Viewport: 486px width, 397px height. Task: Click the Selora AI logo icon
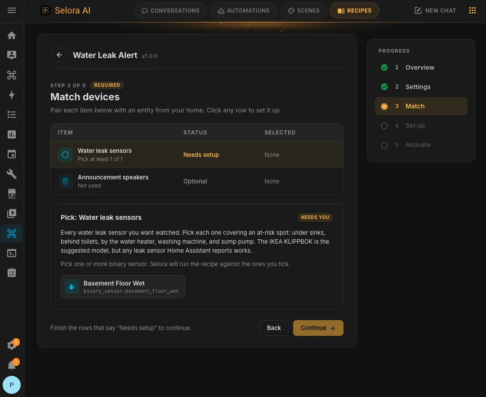(x=45, y=10)
